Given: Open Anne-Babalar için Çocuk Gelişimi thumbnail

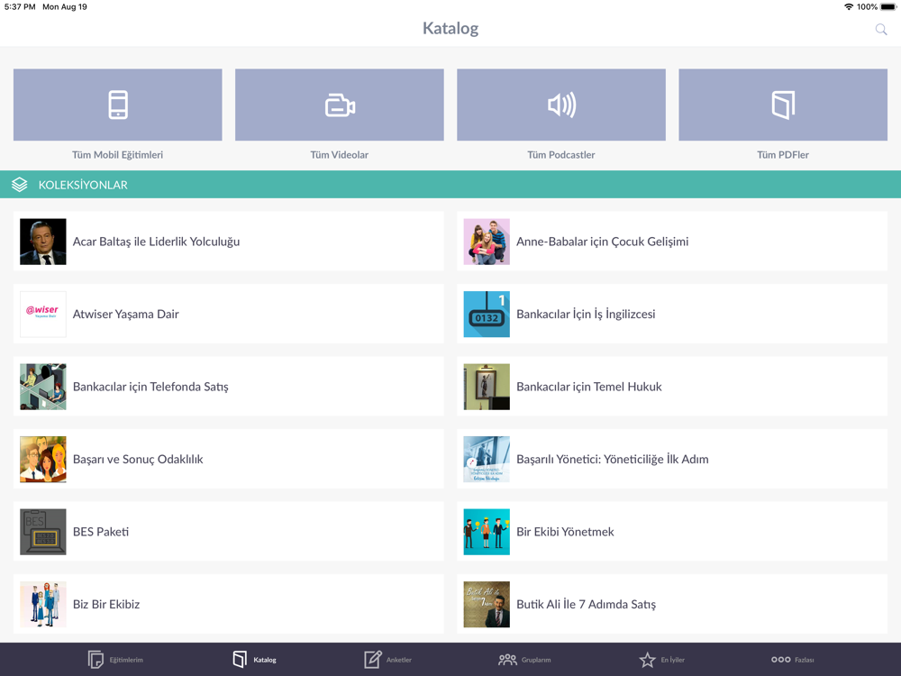Looking at the screenshot, I should 487,242.
